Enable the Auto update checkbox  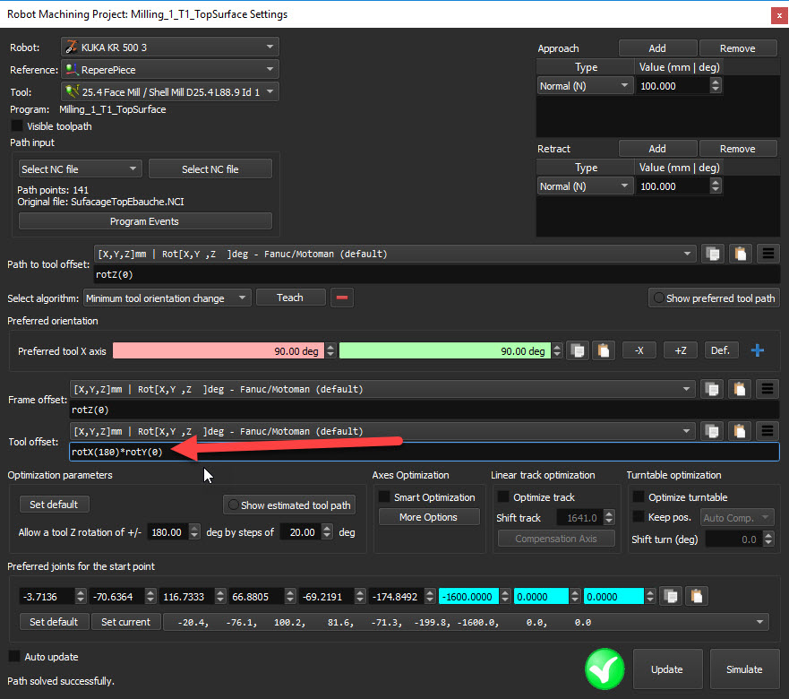pos(14,656)
